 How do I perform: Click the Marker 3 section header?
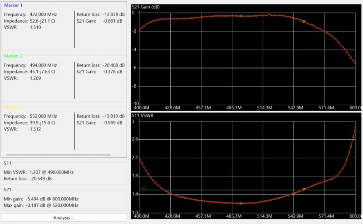(x=13, y=107)
